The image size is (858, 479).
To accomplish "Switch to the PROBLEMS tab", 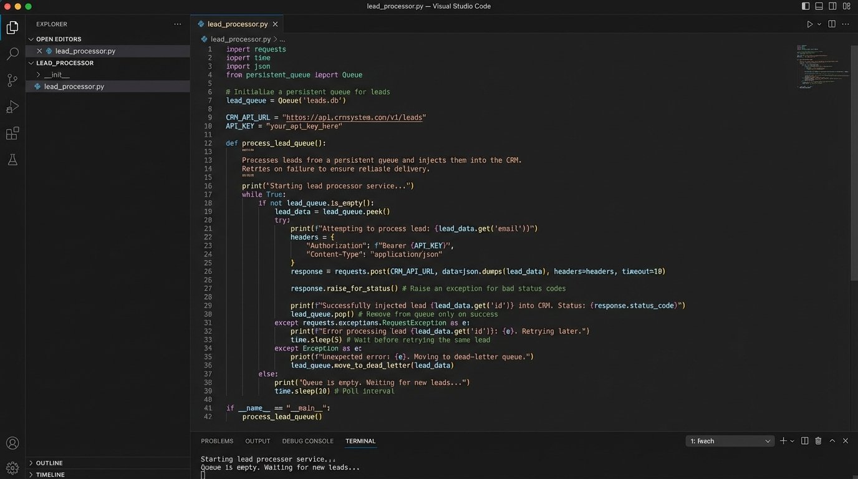I will (x=217, y=441).
